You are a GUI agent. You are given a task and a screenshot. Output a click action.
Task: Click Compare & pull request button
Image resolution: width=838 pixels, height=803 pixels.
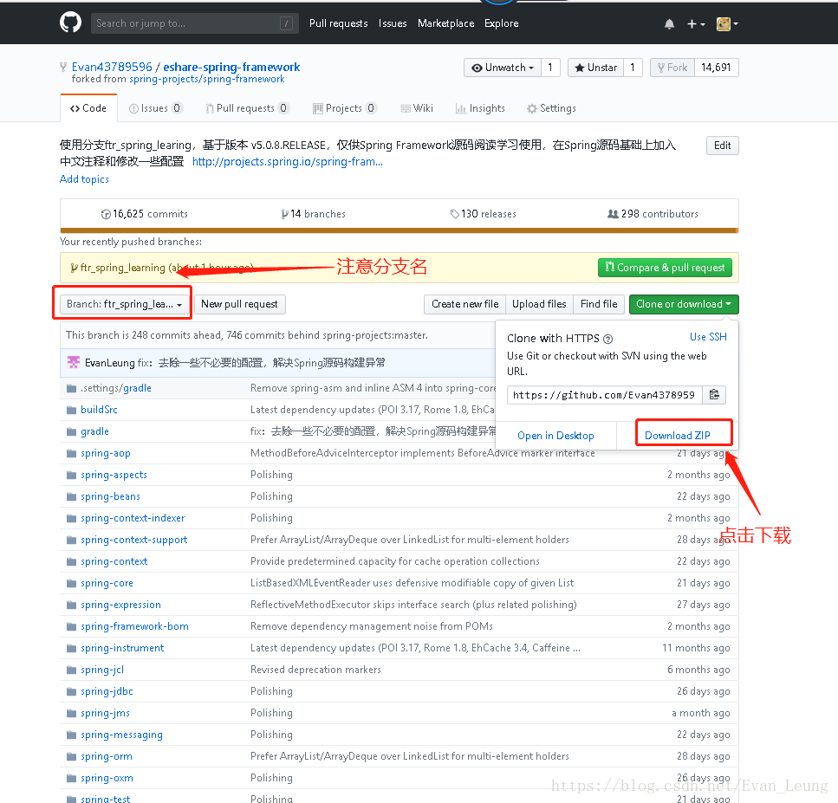[665, 267]
